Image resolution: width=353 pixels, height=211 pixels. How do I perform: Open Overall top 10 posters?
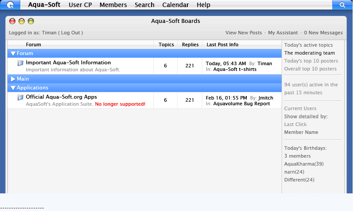(310, 69)
